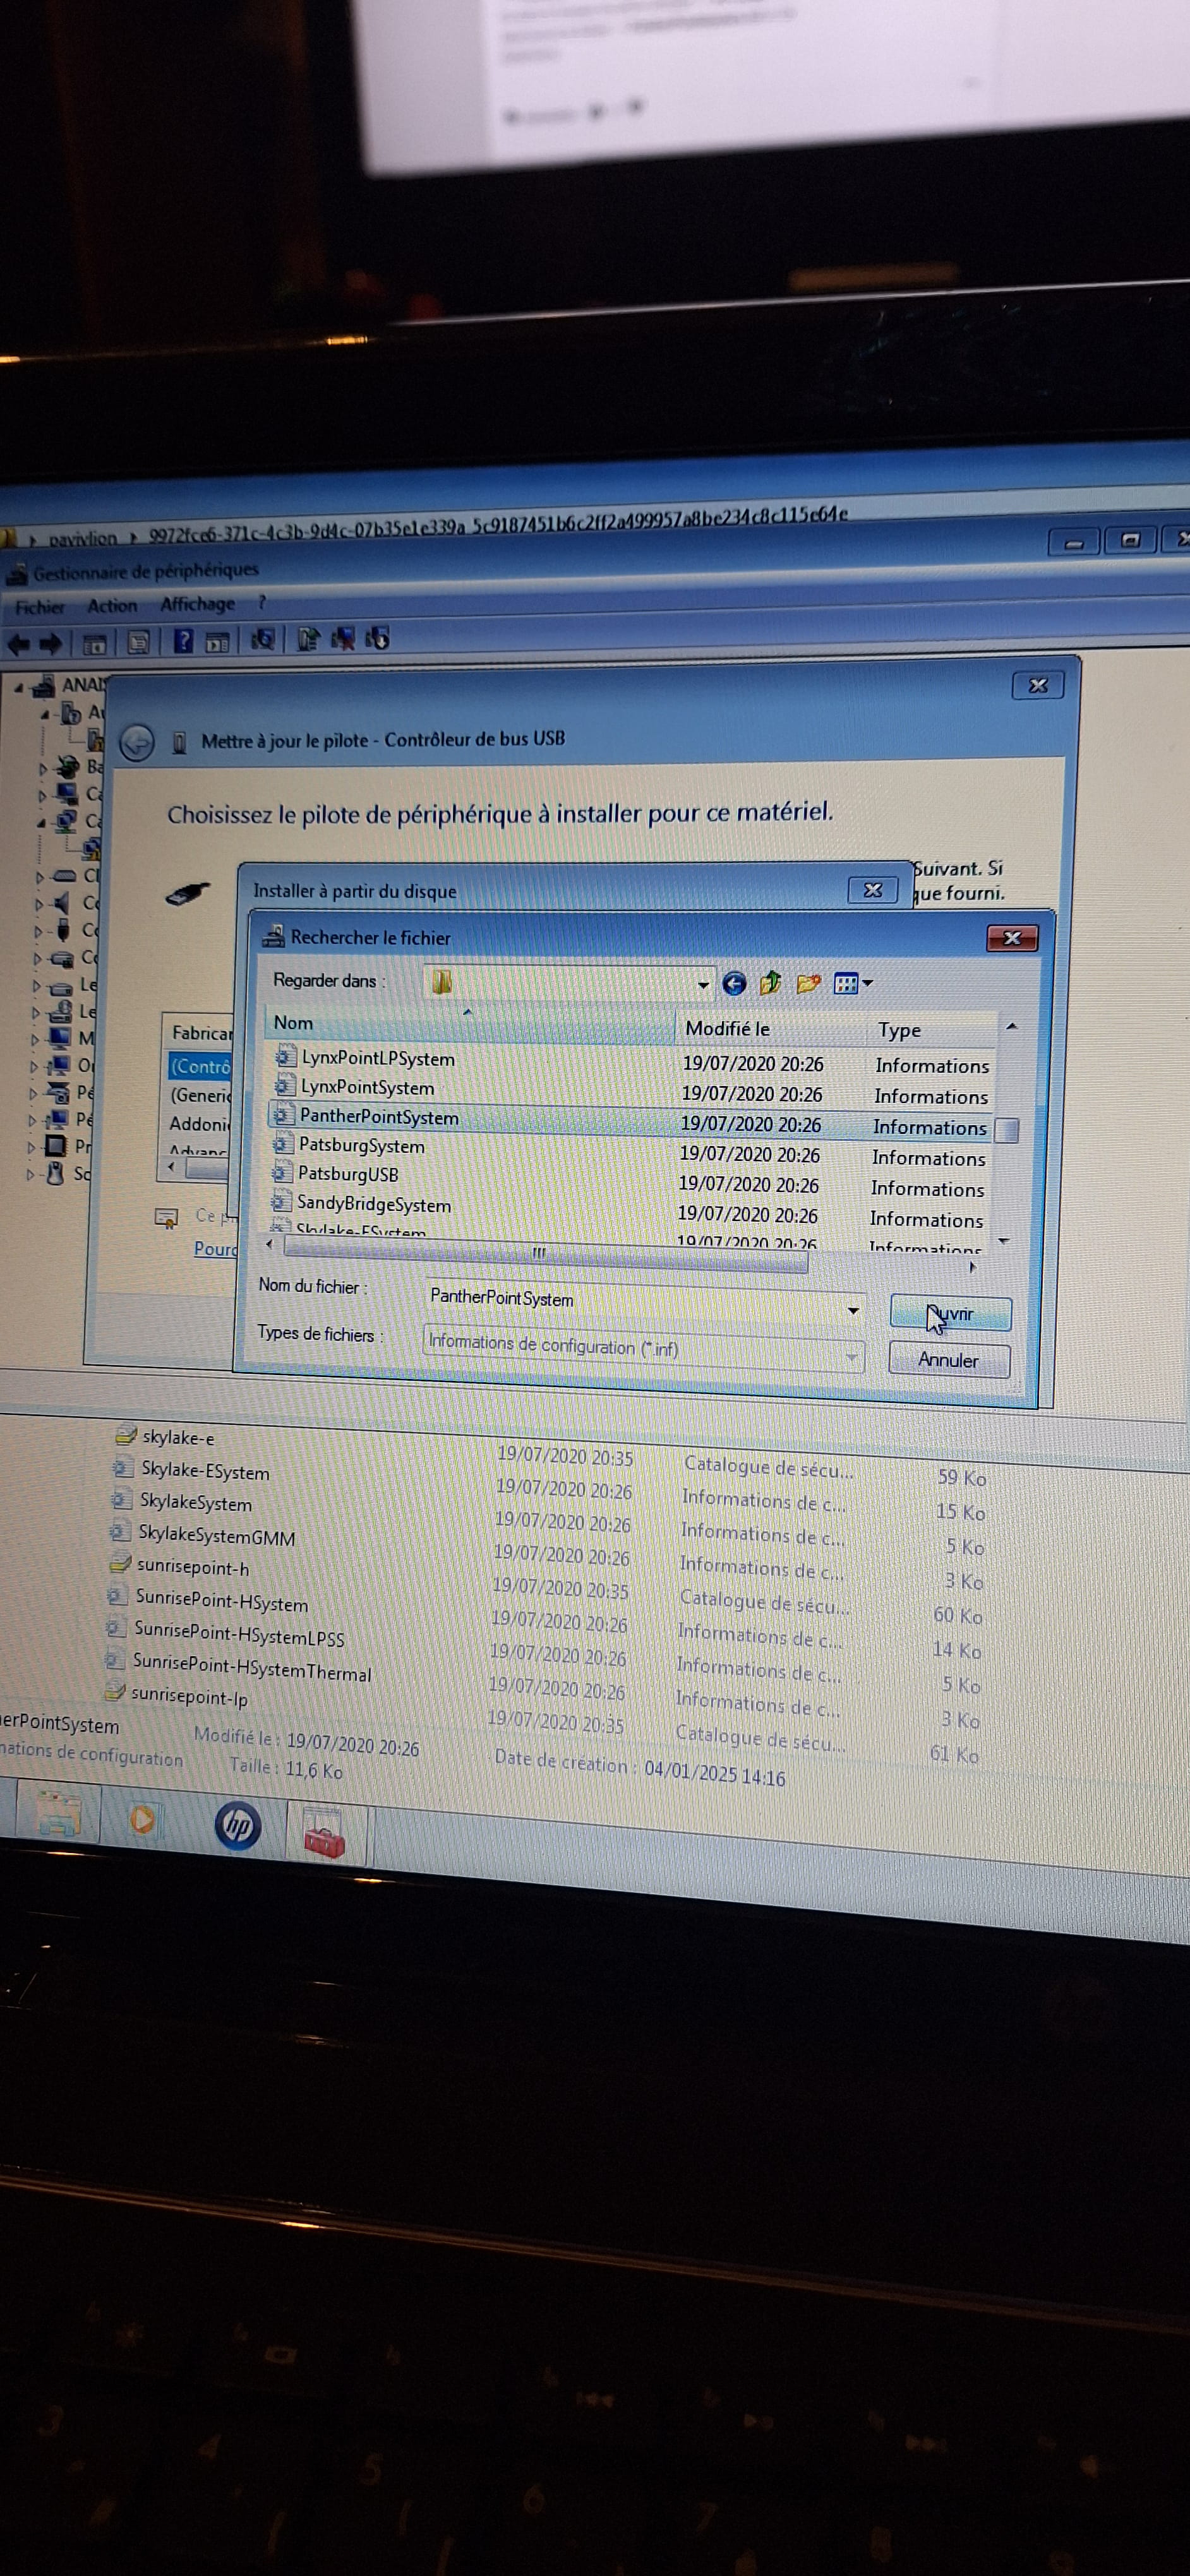Image resolution: width=1190 pixels, height=2576 pixels.
Task: Click the LynxPointLPSystem inf file icon
Action: point(286,1056)
